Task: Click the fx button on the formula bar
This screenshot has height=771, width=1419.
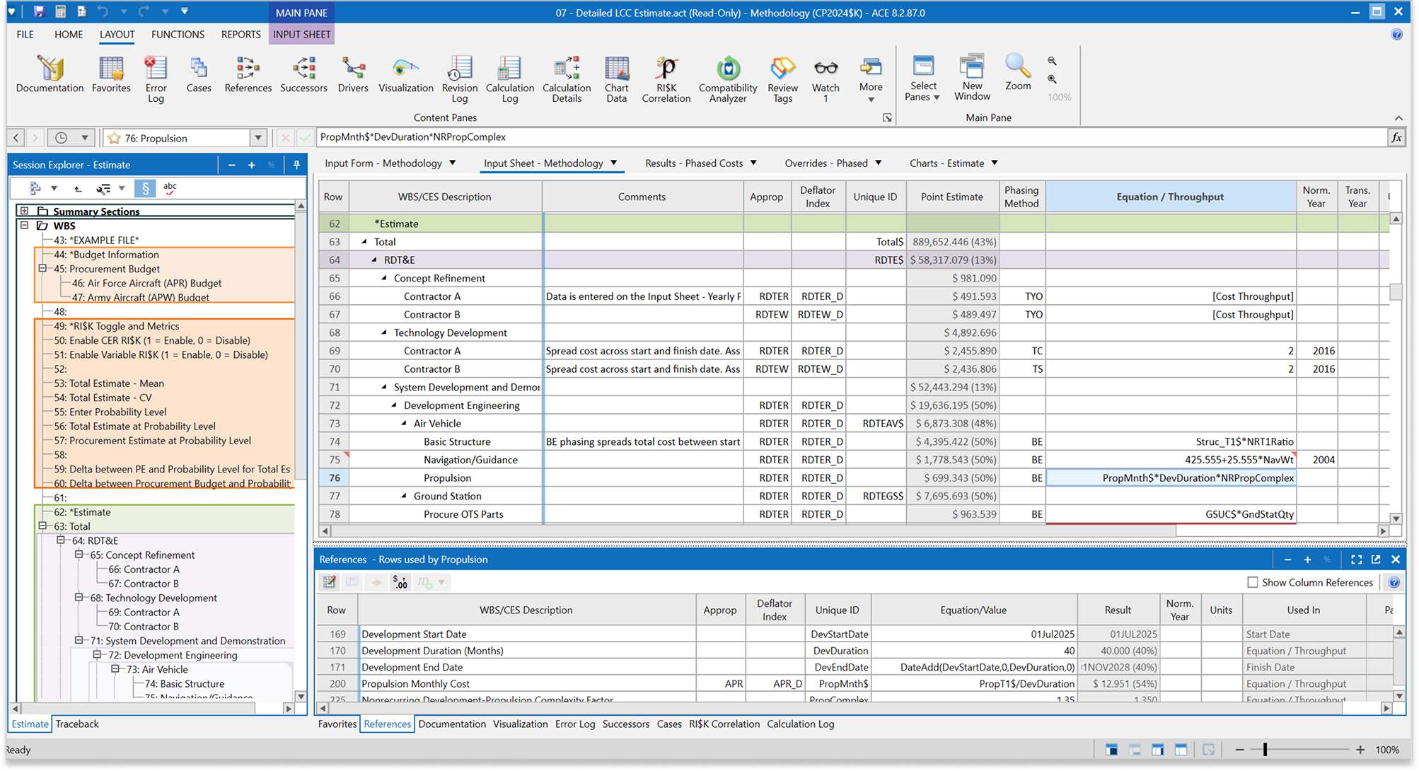Action: (x=1397, y=137)
